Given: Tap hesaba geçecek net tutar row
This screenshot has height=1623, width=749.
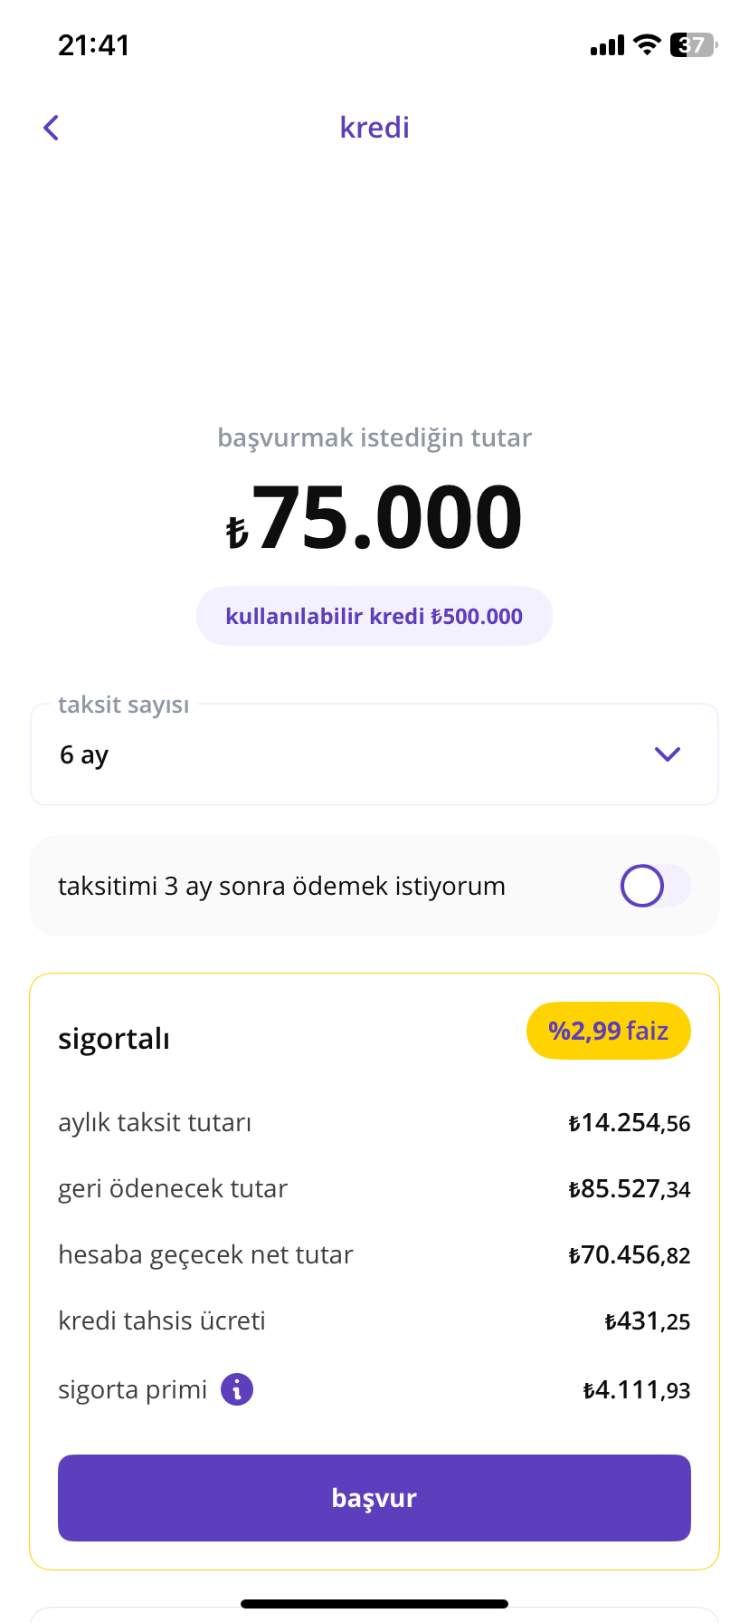Looking at the screenshot, I should pos(374,1255).
